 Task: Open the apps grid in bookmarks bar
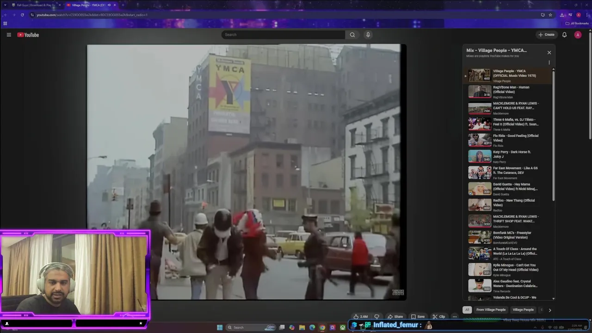click(5, 24)
